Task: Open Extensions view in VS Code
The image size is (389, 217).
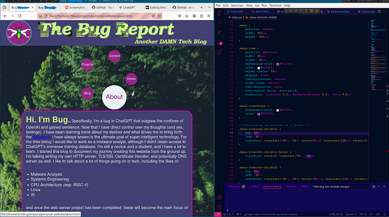Action: tap(219, 52)
